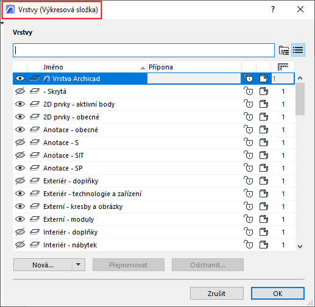Click layer-type icon beside Anotace - SP

35,168
